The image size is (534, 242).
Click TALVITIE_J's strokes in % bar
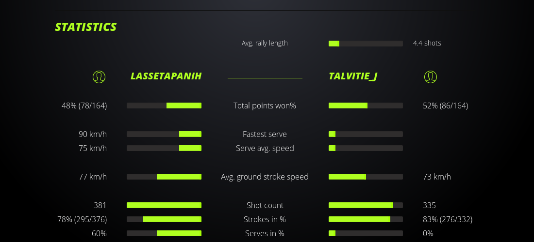coord(366,219)
